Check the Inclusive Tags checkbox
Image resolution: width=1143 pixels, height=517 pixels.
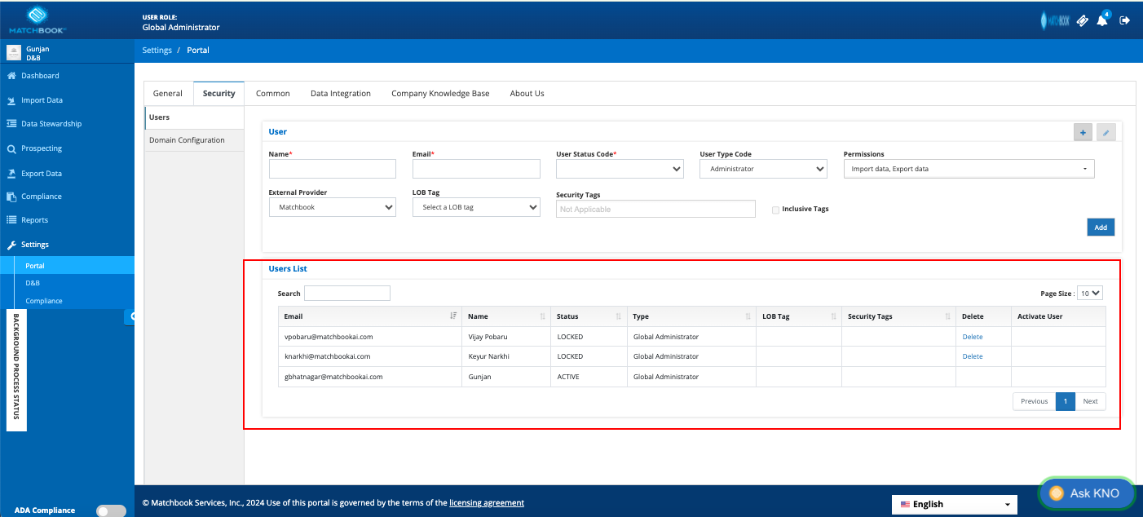(x=775, y=210)
